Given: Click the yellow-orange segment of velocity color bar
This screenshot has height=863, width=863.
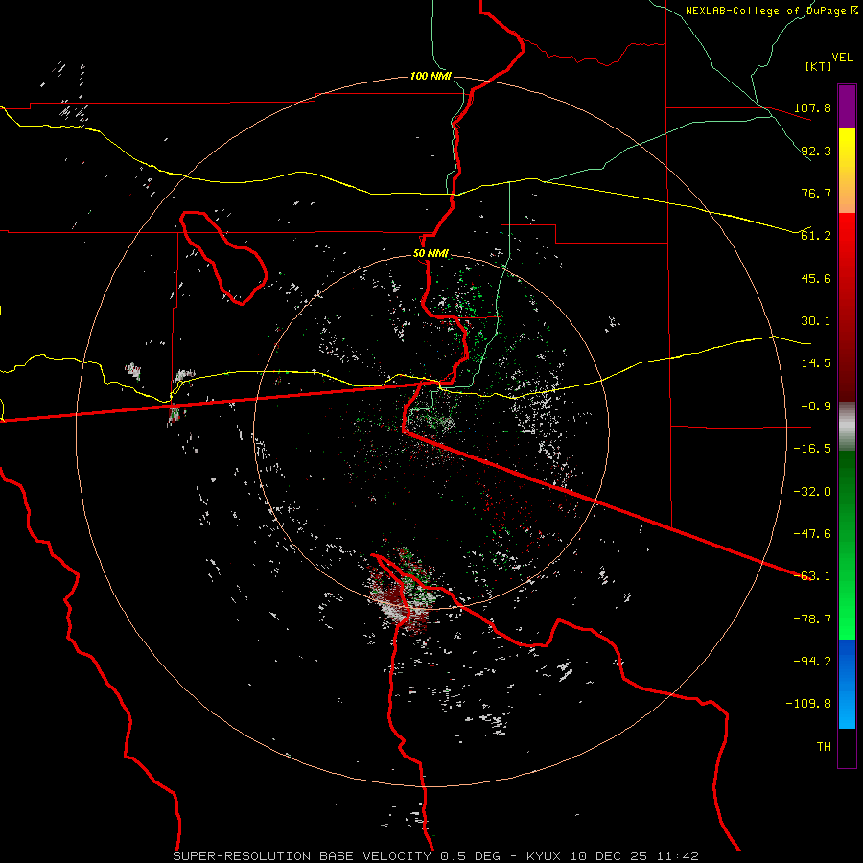Looking at the screenshot, I should click(x=847, y=171).
